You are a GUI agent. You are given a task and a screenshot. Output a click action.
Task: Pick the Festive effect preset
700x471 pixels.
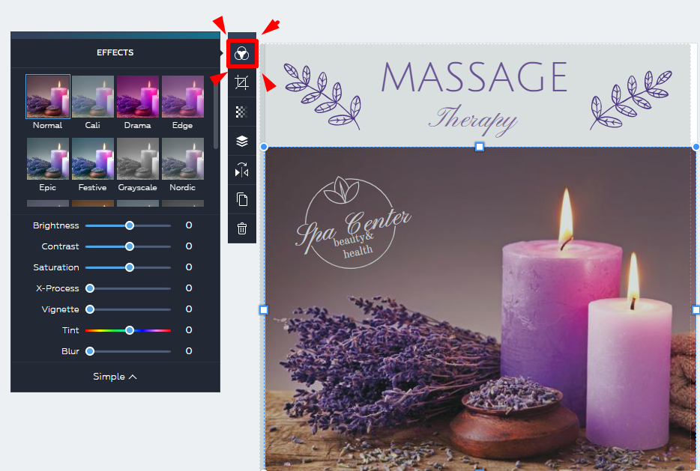(92, 159)
